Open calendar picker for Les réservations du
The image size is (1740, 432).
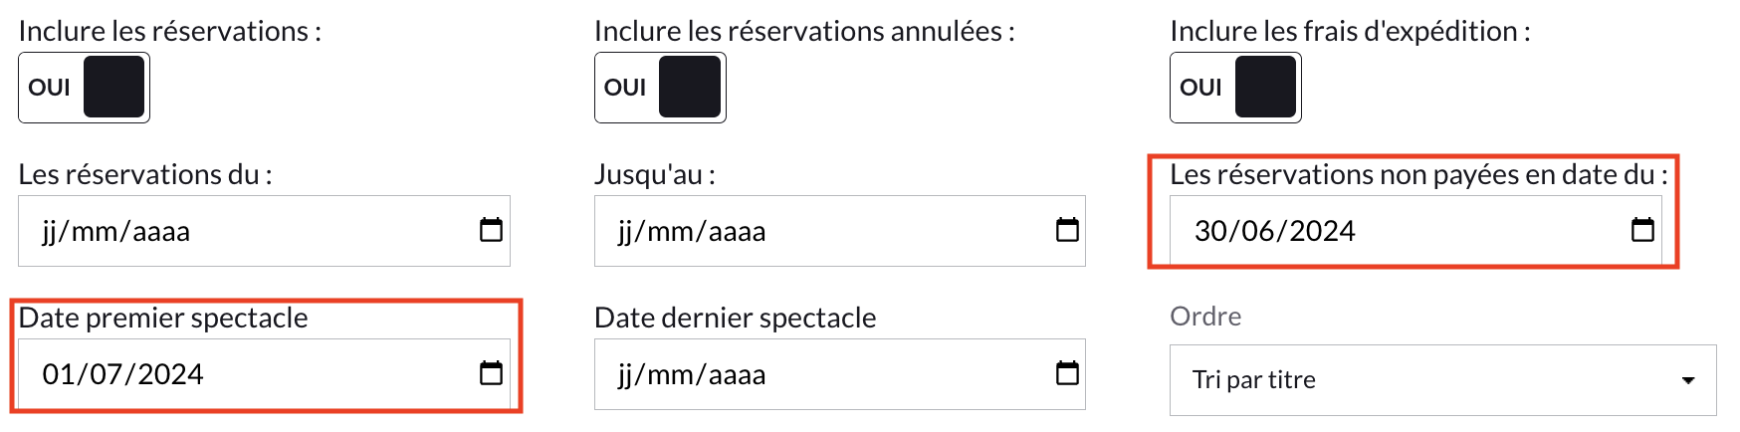(x=491, y=230)
